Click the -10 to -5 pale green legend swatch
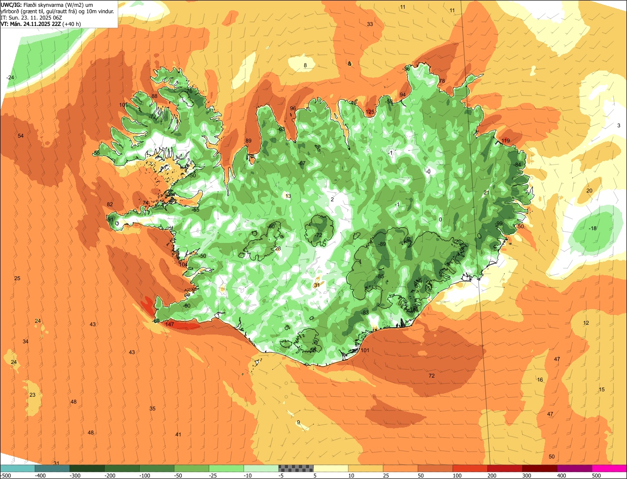Viewport: 627px width, 479px height. pyautogui.click(x=261, y=468)
